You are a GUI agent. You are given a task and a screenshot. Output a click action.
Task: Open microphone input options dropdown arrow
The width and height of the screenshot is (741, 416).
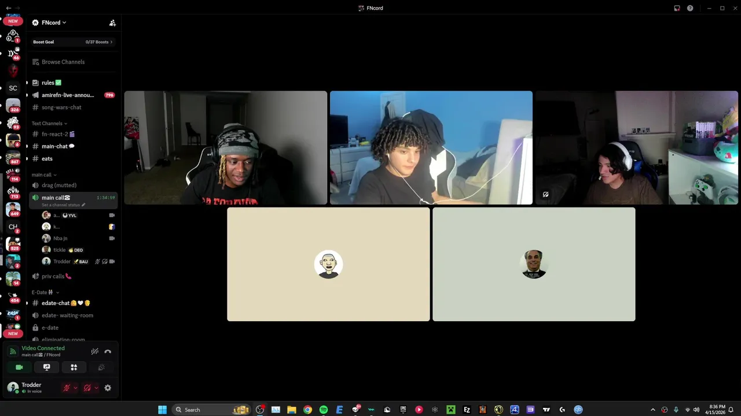click(x=75, y=388)
